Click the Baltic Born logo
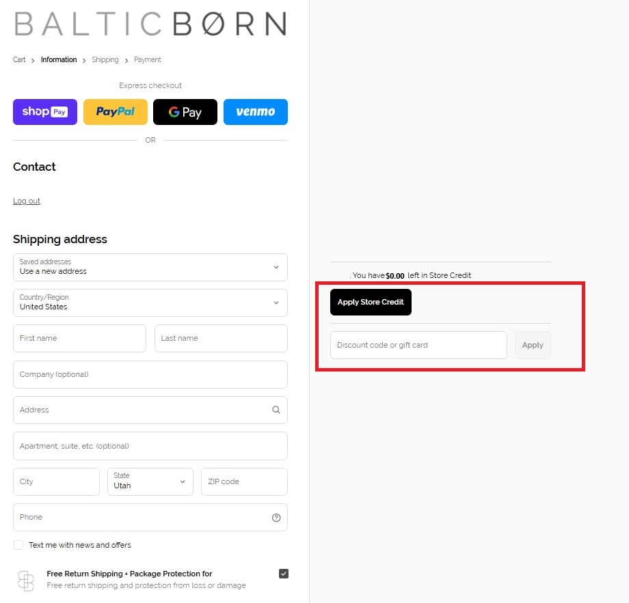The width and height of the screenshot is (629, 603). point(150,24)
